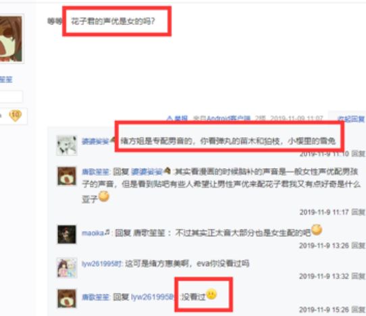
Task: Open the original poster's large avatar
Action: (x=11, y=38)
